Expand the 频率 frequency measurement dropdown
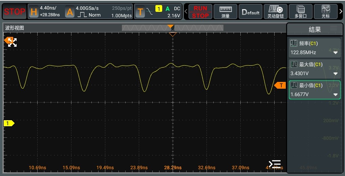This screenshot has width=345, height=176. point(335,52)
